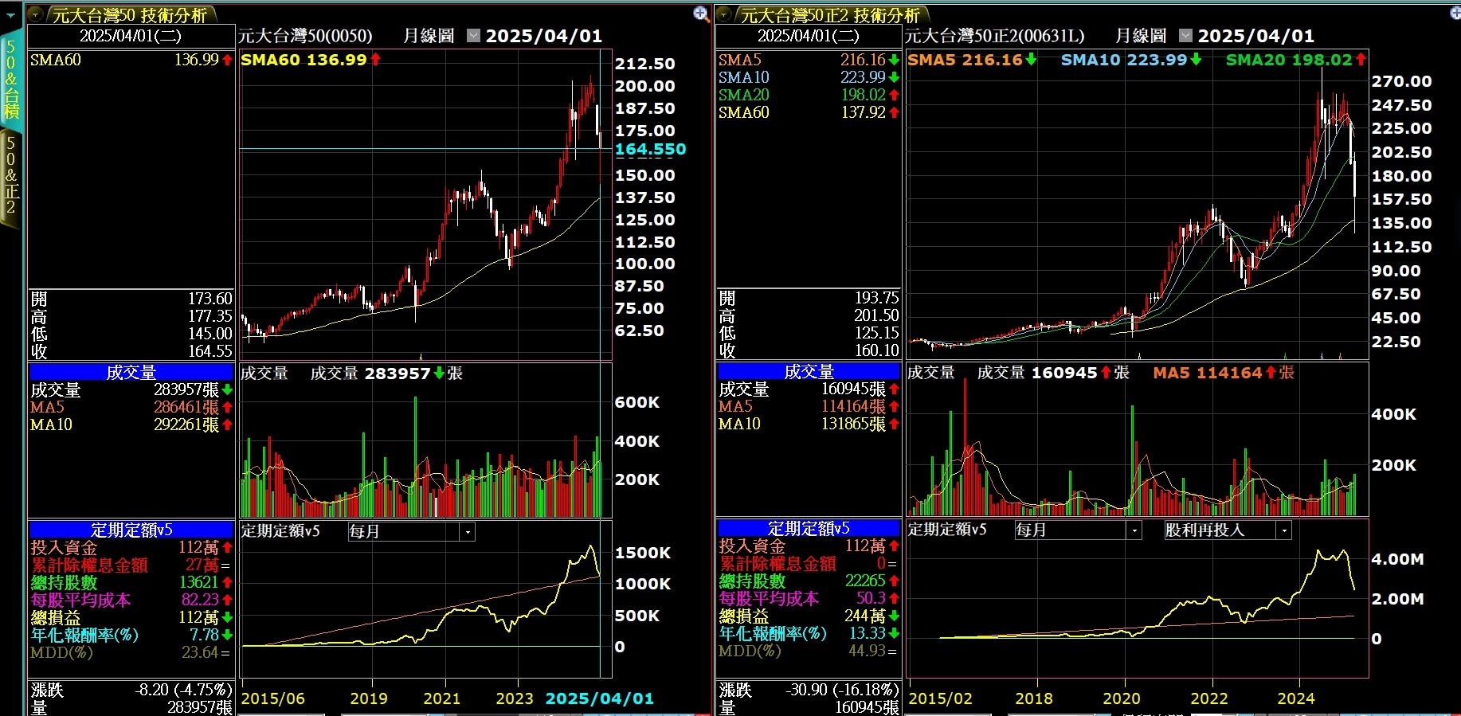Click the 月線圖 label in 0050 header
Viewport: 1461px width, 716px height.
(429, 36)
